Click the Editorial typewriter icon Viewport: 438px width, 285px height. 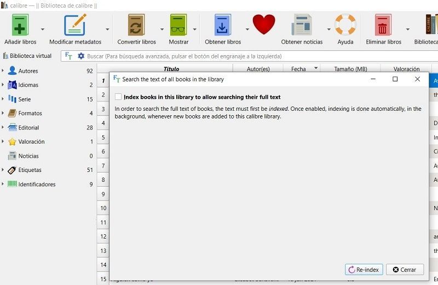pos(12,127)
